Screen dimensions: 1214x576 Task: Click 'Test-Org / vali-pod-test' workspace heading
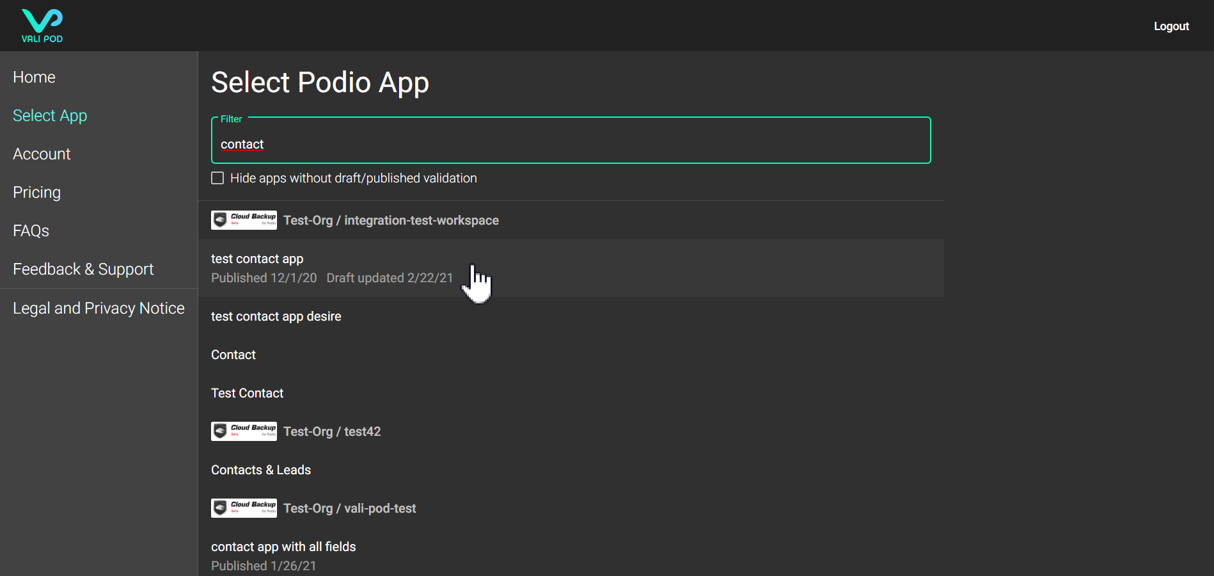[x=350, y=508]
